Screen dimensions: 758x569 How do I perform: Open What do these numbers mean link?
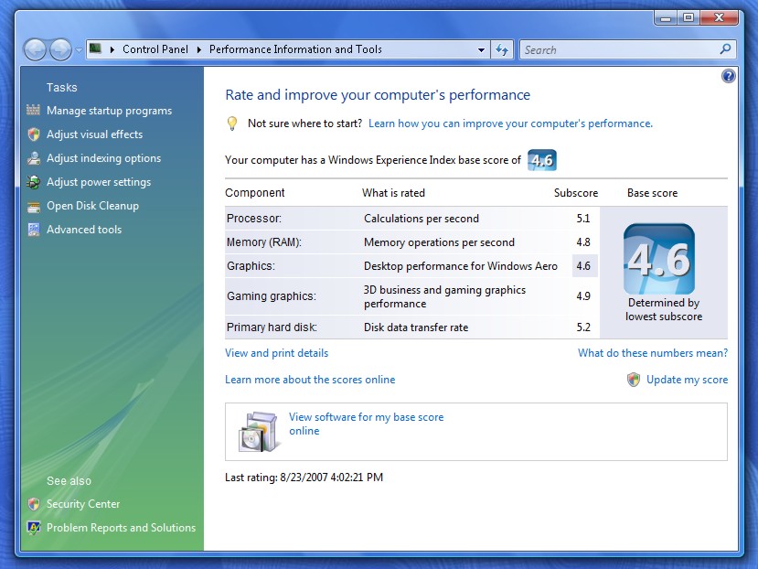point(653,353)
